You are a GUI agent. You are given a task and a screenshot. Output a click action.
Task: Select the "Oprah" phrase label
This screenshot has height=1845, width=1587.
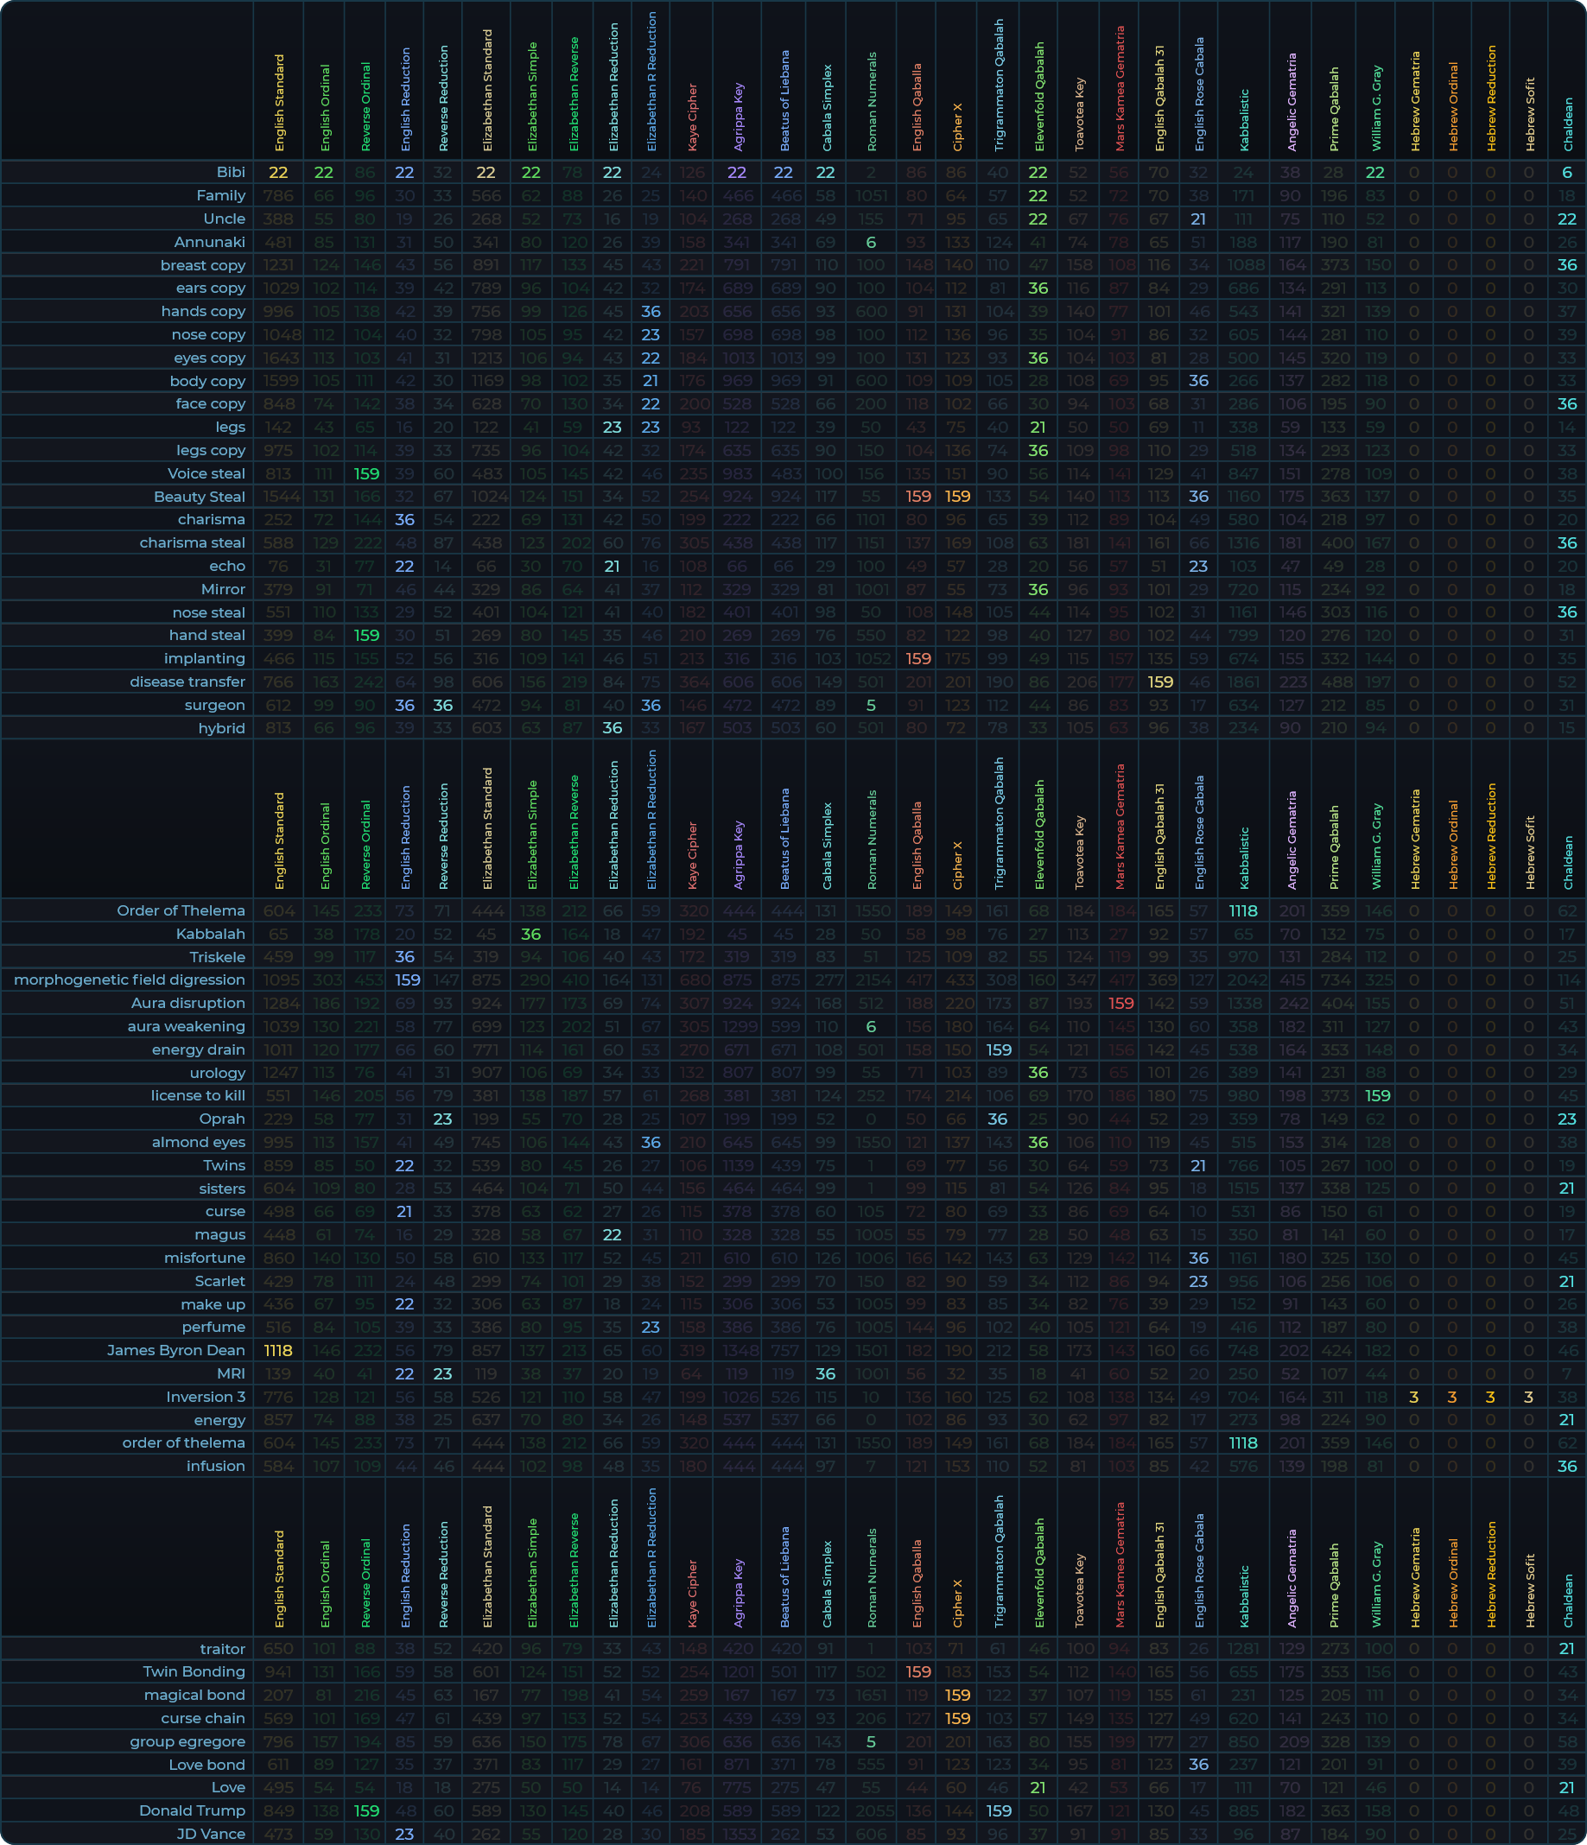pos(222,1119)
